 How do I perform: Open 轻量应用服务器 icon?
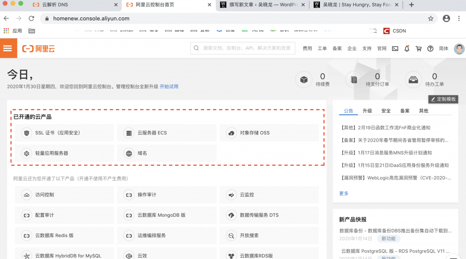coord(26,153)
